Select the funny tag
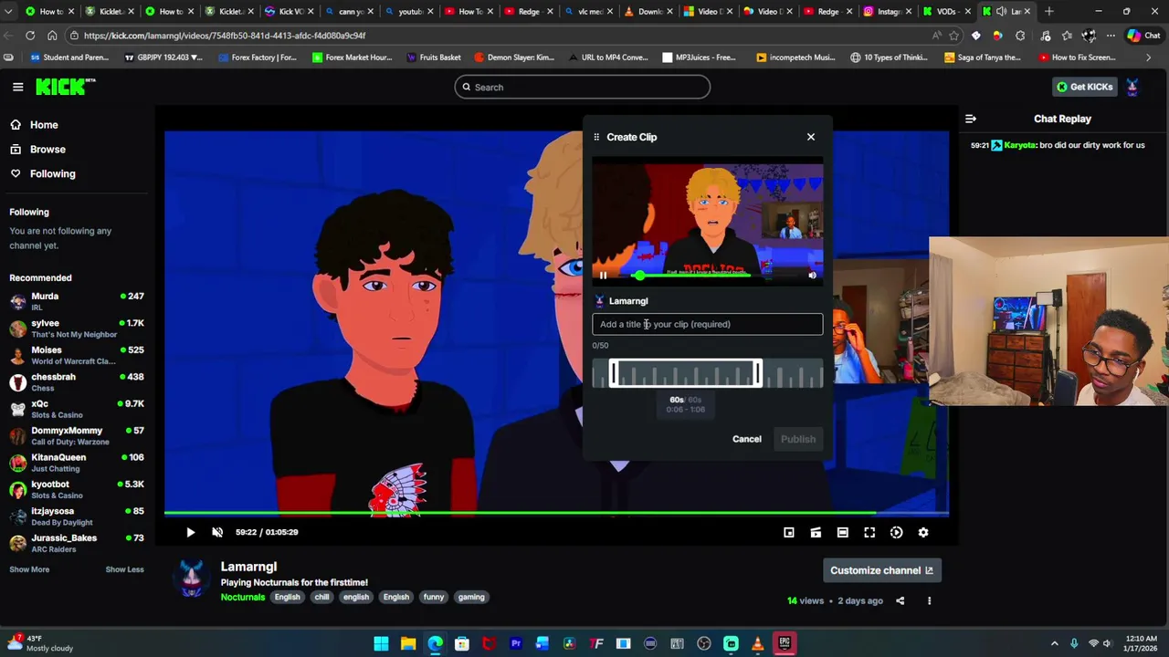The height and width of the screenshot is (657, 1169). point(434,597)
